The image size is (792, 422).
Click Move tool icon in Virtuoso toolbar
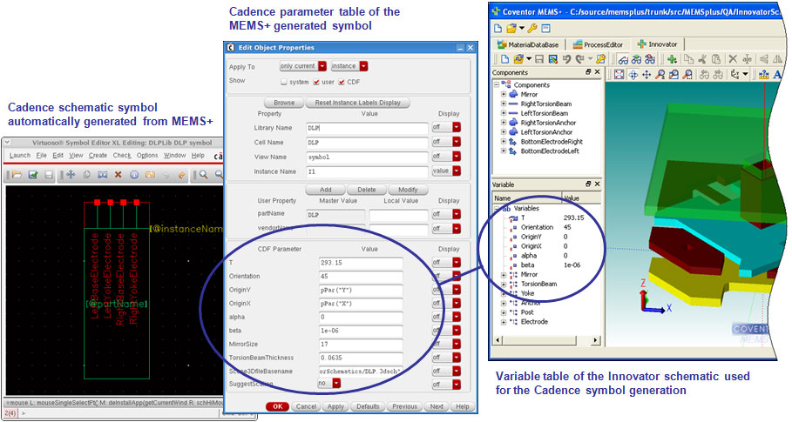tap(71, 174)
